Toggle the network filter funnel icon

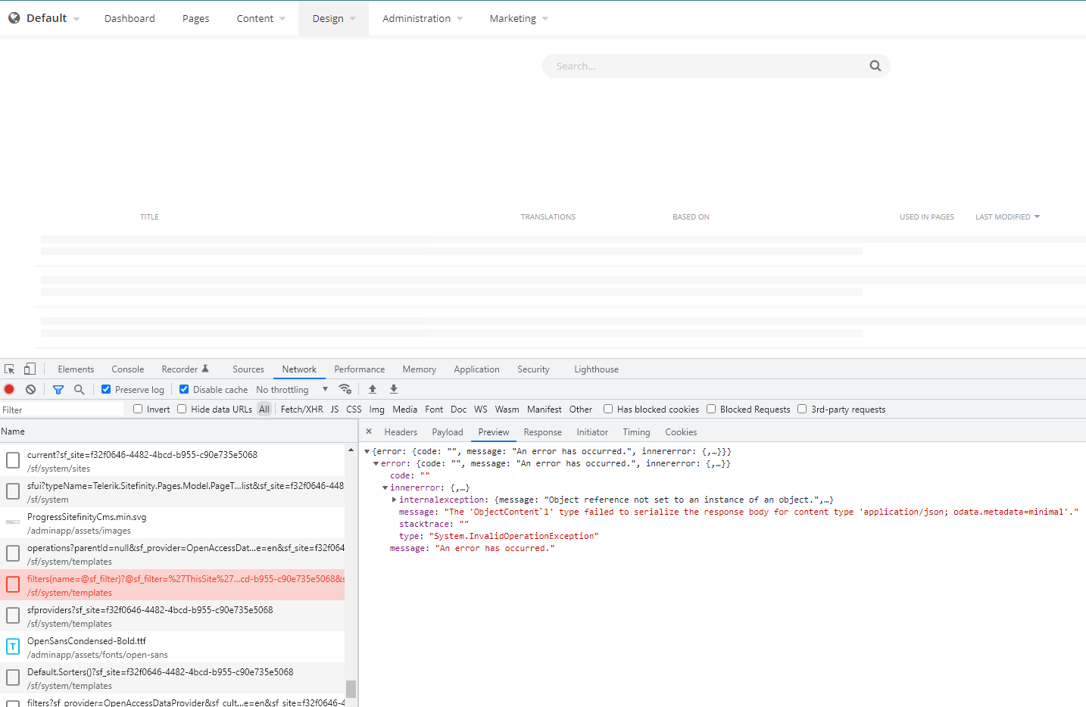(58, 389)
